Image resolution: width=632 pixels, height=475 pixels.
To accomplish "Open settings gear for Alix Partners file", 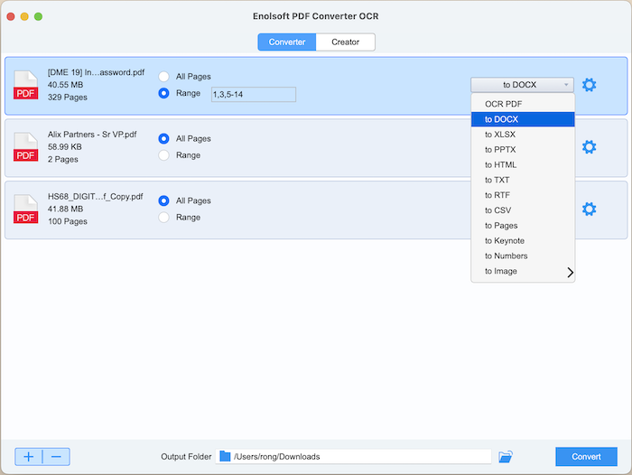I will (x=589, y=147).
